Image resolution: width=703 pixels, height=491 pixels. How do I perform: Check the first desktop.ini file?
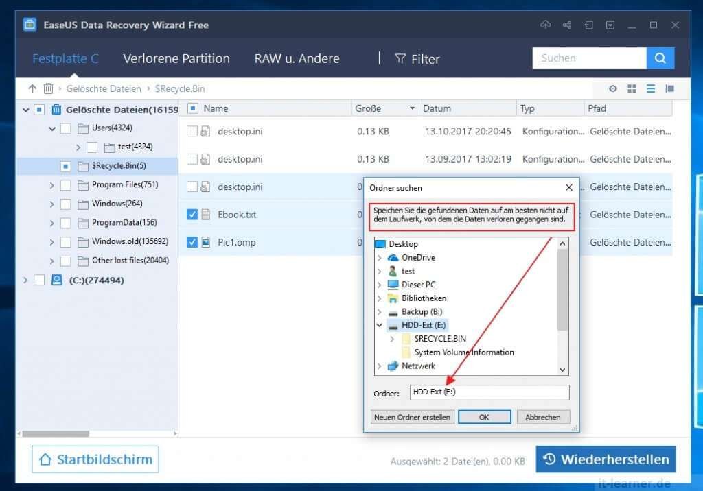click(x=192, y=132)
